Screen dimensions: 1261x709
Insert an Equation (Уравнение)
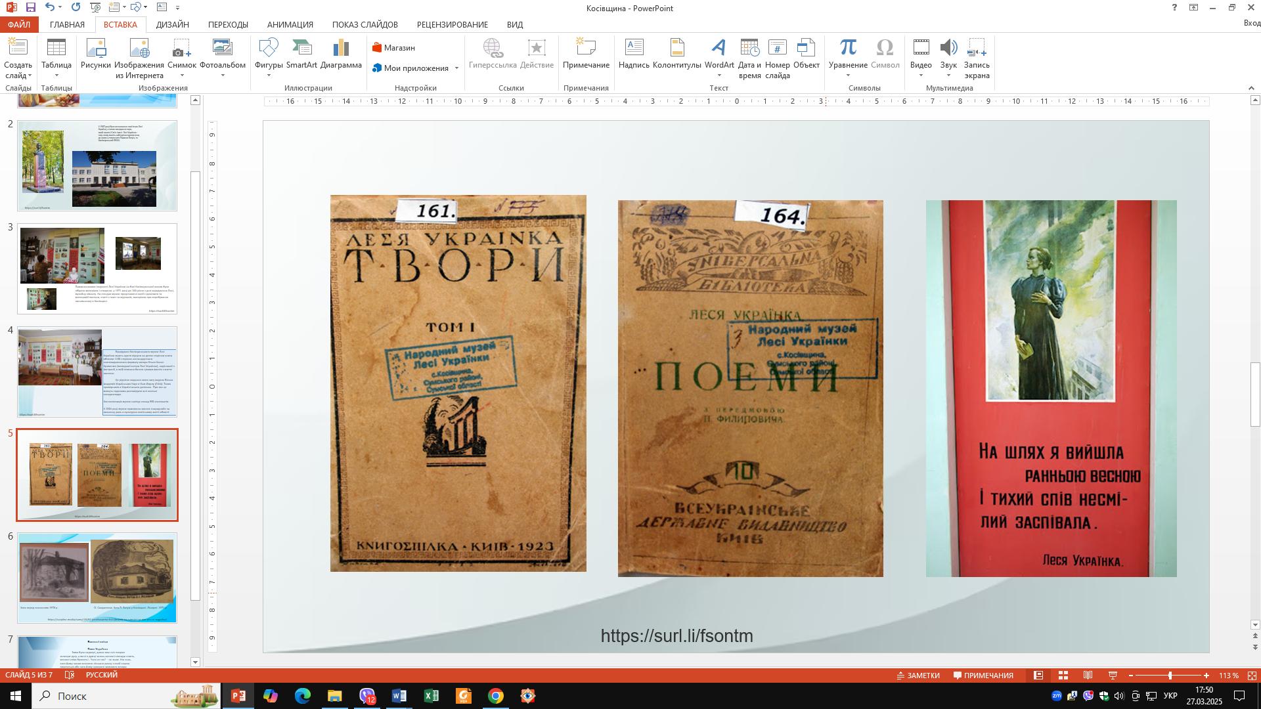(848, 58)
